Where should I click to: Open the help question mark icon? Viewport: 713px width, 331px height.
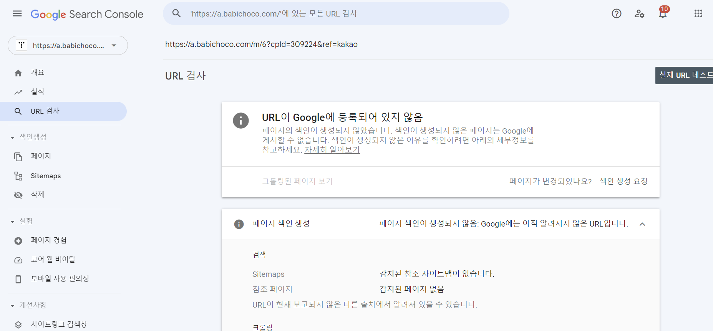click(x=617, y=14)
